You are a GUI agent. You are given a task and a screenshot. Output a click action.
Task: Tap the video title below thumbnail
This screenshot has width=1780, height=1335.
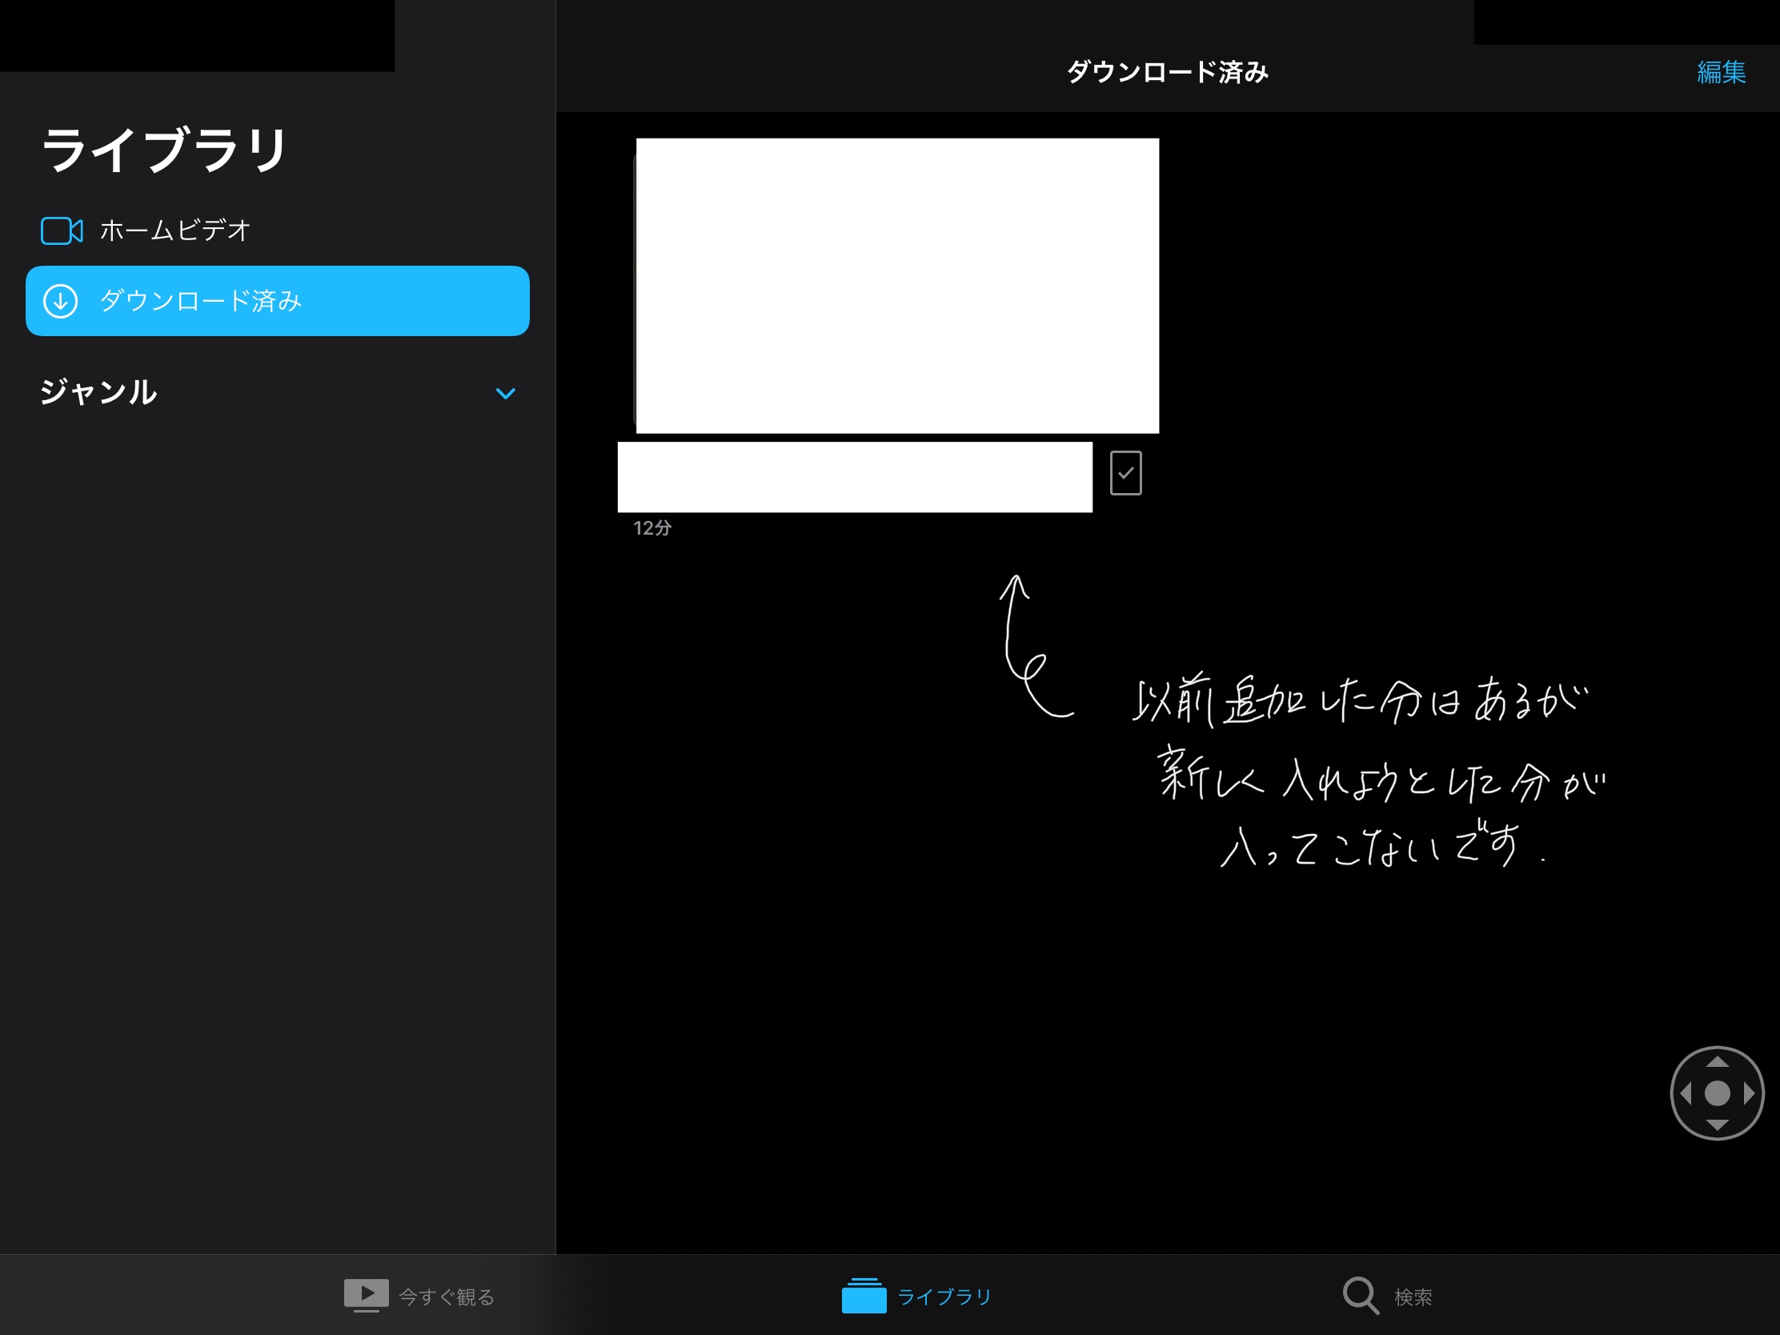855,476
